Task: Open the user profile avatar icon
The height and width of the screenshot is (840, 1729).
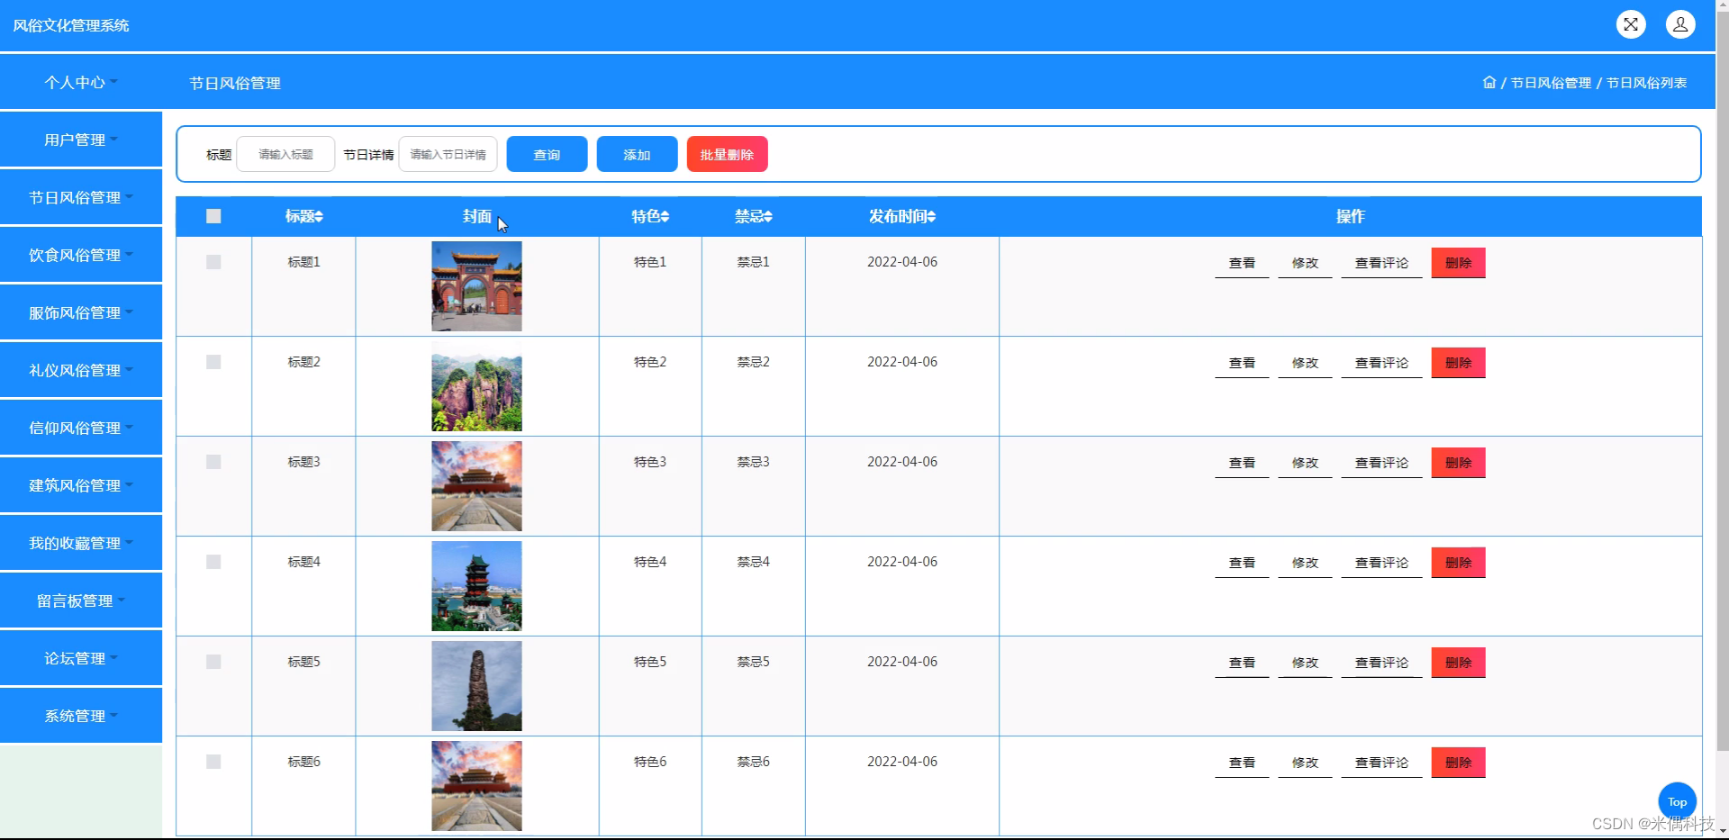Action: point(1680,24)
